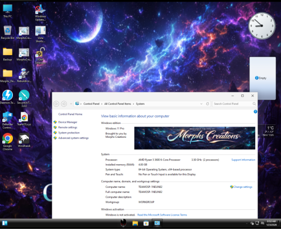The image size is (281, 229).
Task: Close the System window
Action: coord(252,96)
